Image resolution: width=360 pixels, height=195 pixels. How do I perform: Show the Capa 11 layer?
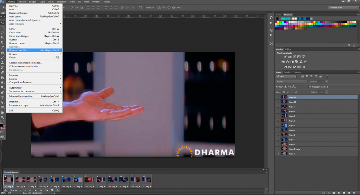click(278, 97)
